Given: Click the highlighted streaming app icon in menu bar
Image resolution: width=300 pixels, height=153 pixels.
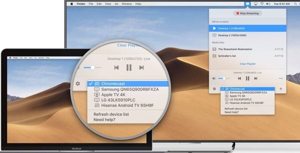Looking at the screenshot, I should 248,4.
